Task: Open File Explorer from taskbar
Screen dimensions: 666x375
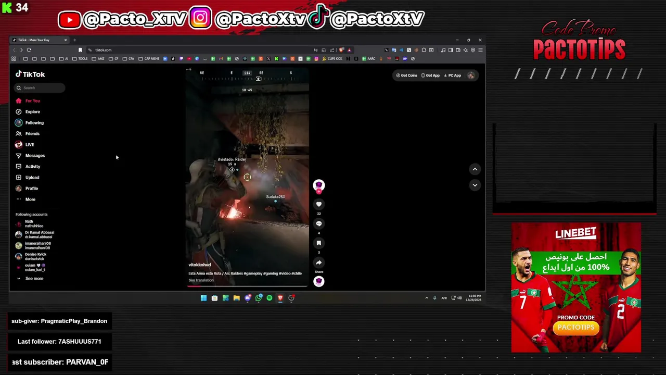Action: (236, 298)
